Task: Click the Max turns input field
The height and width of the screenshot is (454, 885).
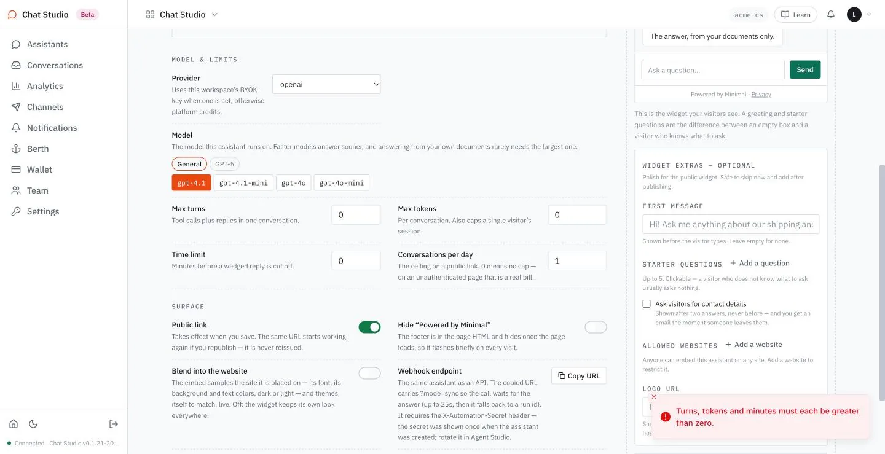Action: [356, 215]
